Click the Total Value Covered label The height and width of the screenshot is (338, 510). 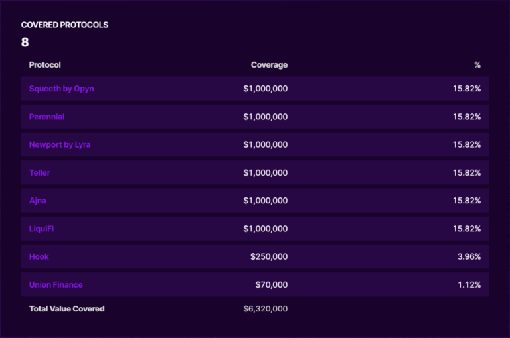(66, 309)
